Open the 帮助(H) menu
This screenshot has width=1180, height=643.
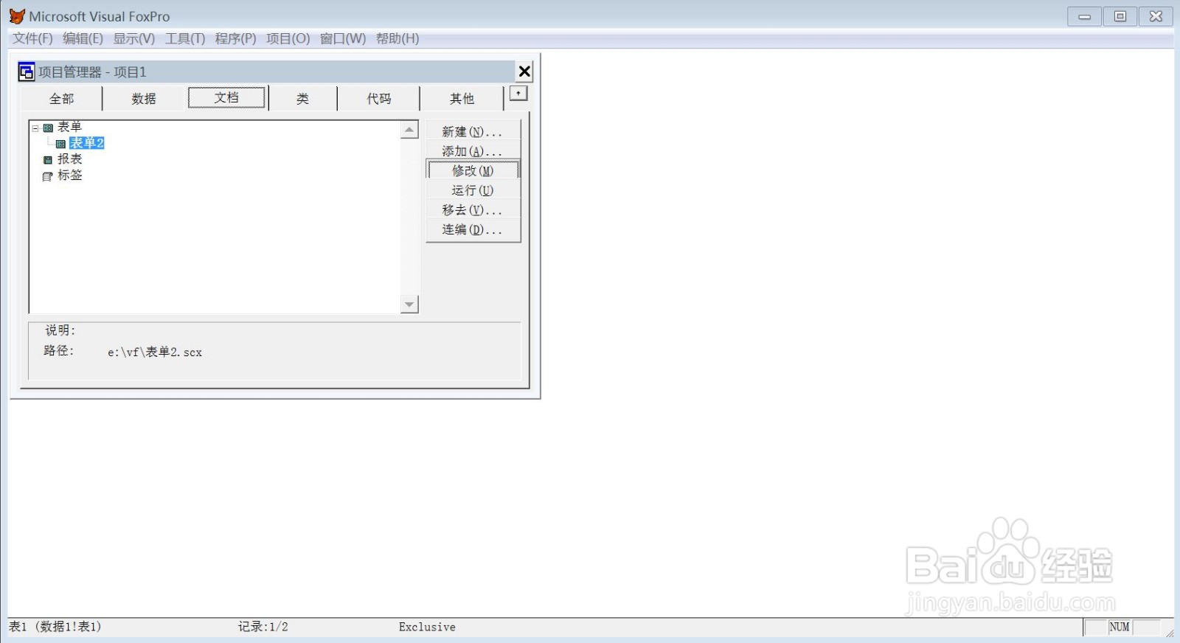(397, 38)
